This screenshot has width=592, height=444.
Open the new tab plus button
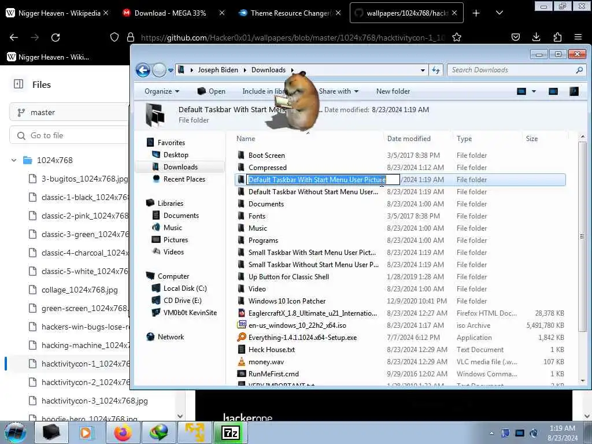pos(476,13)
